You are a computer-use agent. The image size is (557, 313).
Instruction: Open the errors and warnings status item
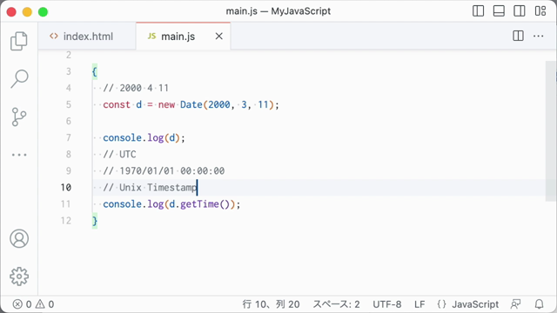(33, 304)
